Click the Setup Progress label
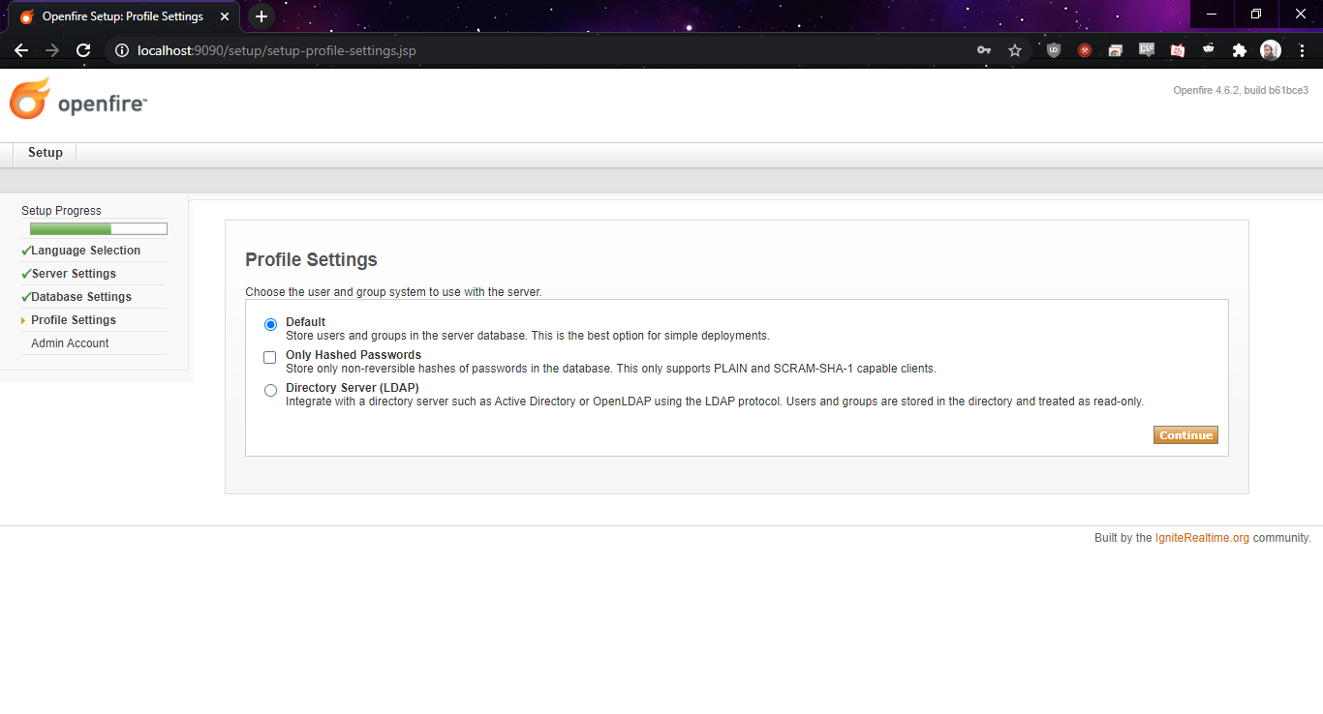 click(61, 211)
